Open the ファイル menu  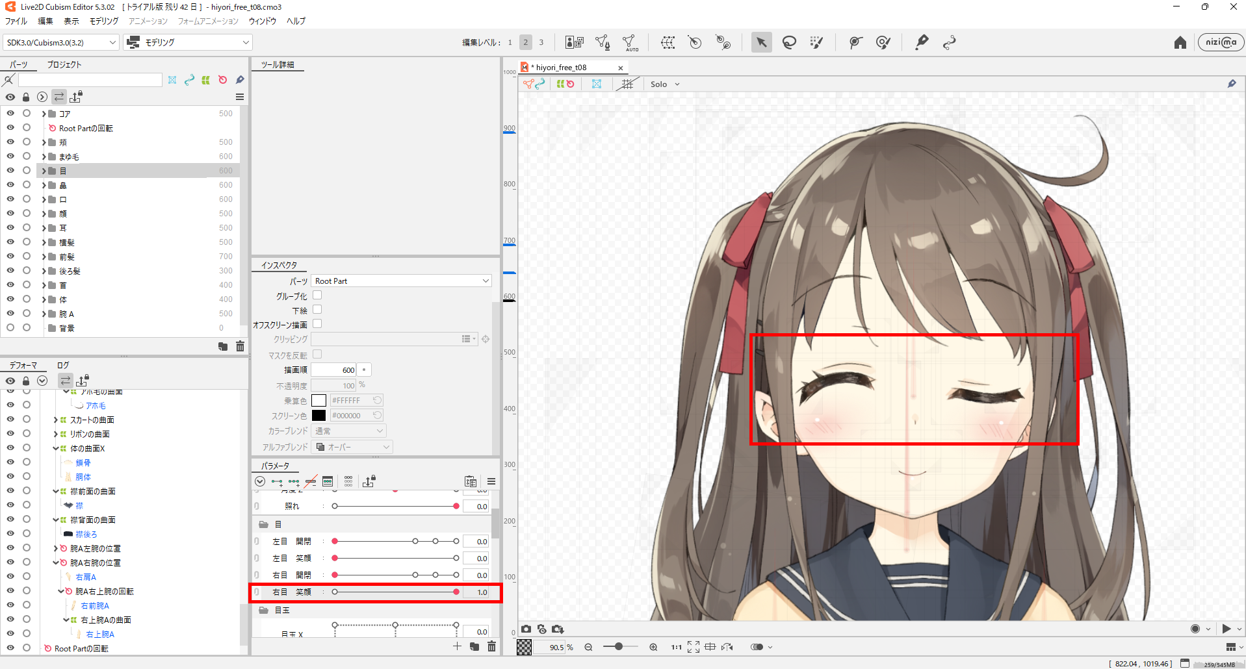click(x=16, y=21)
